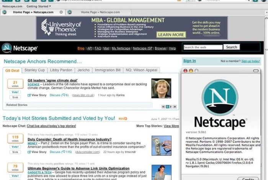Select the Libby Pardon tab
The height and width of the screenshot is (180, 268).
61,70
